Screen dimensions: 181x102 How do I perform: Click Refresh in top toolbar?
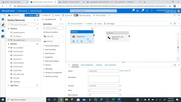(x=56, y=15)
